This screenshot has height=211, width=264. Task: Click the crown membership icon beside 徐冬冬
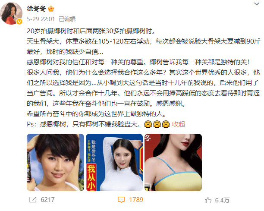[51, 9]
